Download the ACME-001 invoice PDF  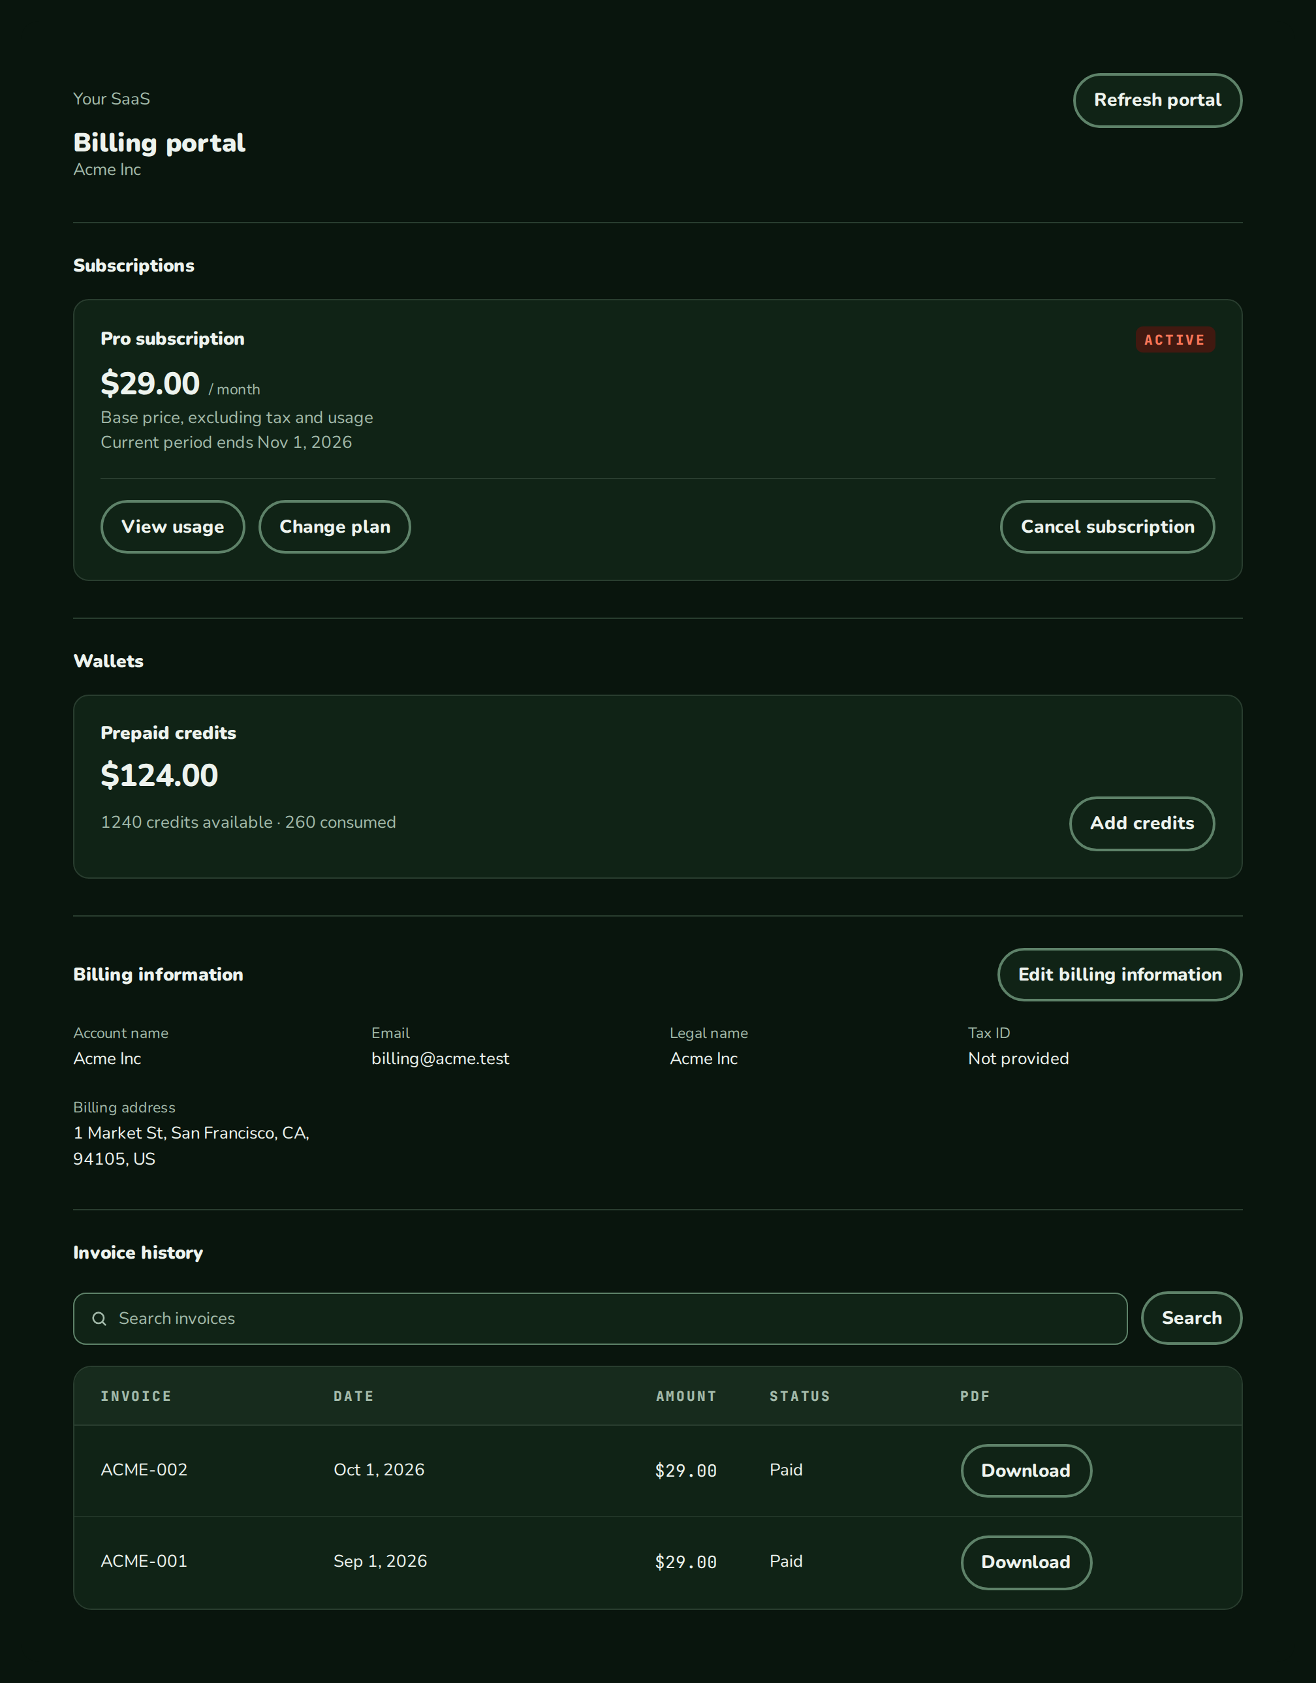click(x=1026, y=1563)
